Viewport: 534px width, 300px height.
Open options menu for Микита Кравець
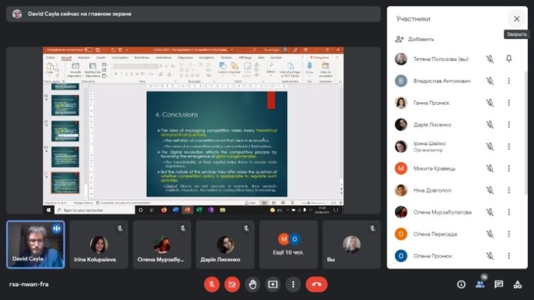[509, 168]
